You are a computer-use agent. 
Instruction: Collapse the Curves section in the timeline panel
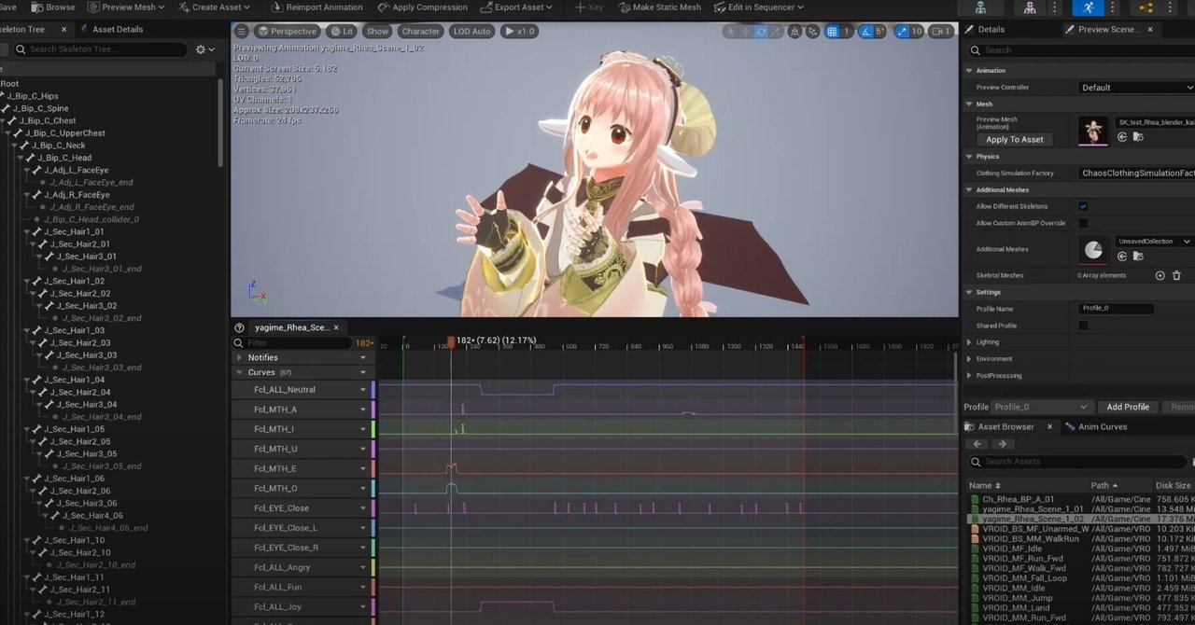241,372
